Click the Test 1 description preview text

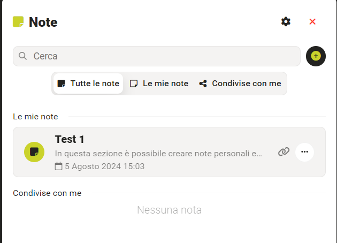tap(158, 154)
